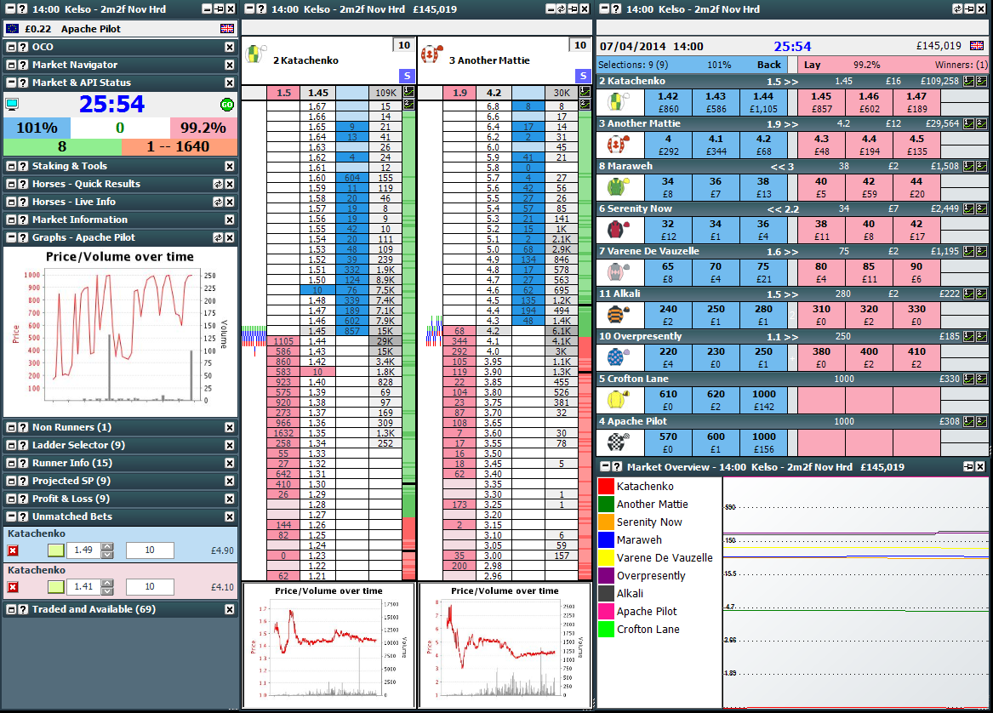Image resolution: width=993 pixels, height=713 pixels.
Task: Toggle the S indicator on Another Mattie's ladder
Action: point(583,76)
